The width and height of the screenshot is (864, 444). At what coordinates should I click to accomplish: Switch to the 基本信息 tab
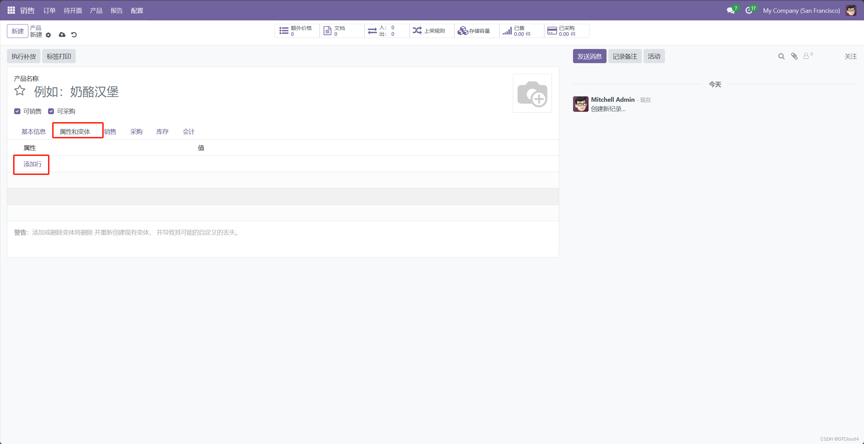click(34, 131)
